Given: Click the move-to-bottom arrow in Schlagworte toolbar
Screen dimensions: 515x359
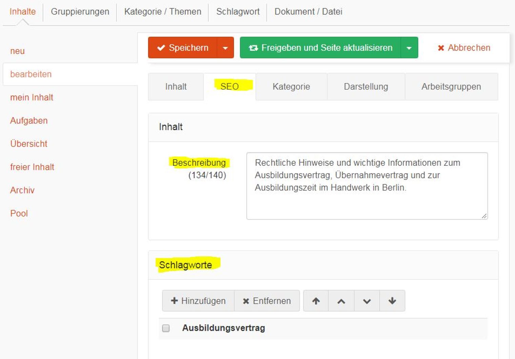Looking at the screenshot, I should pyautogui.click(x=392, y=300).
